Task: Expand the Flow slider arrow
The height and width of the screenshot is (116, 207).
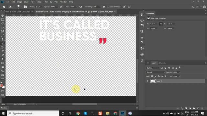Action: pos(76,7)
